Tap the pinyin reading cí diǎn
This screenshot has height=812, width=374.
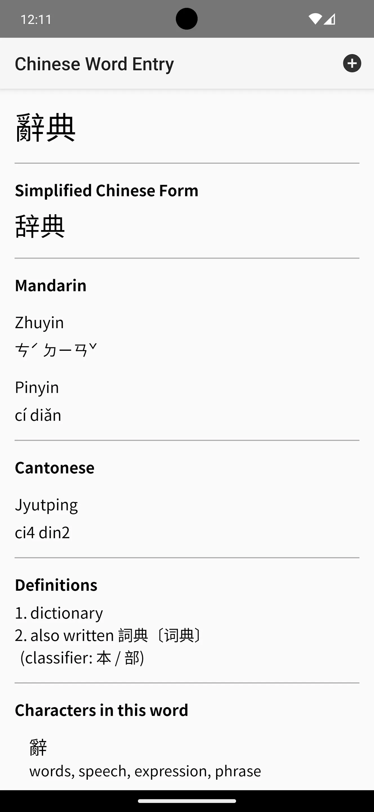(x=38, y=415)
